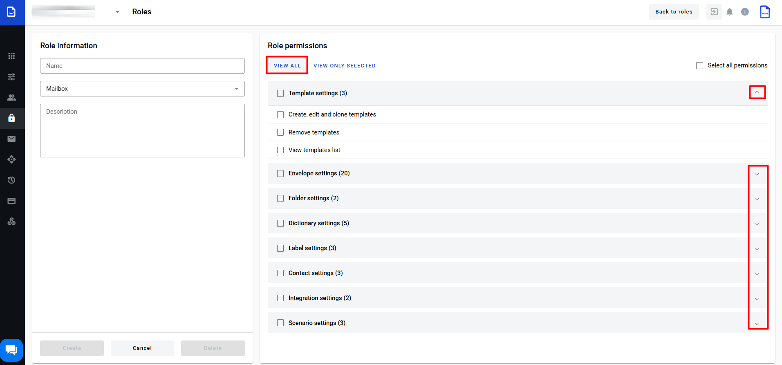
Task: Switch to View Only Selected tab
Action: pos(344,66)
